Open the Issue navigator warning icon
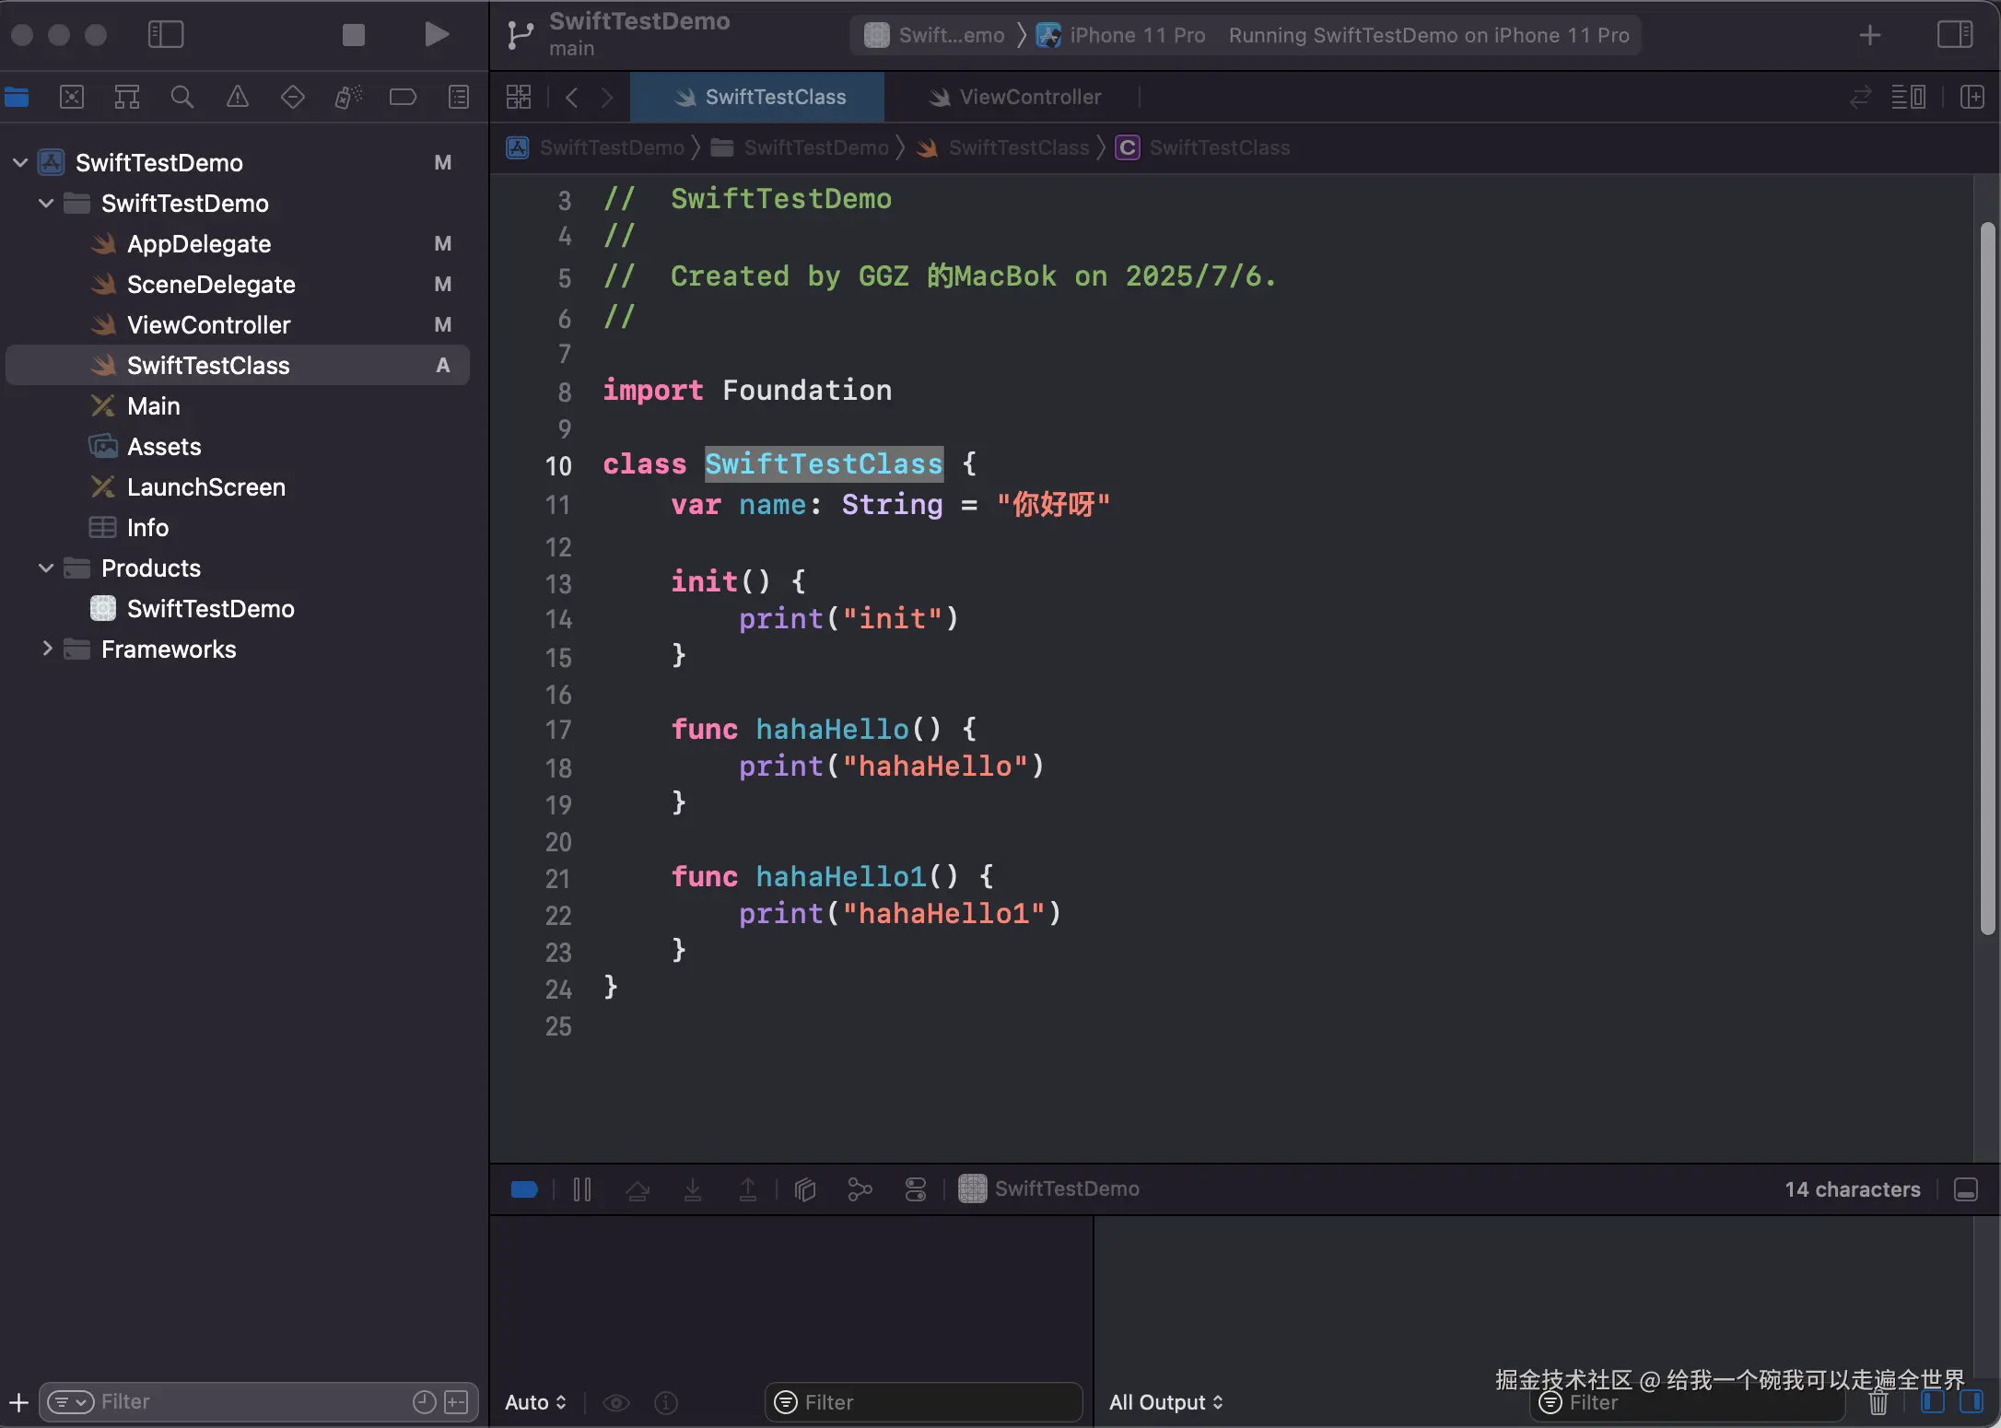Viewport: 2001px width, 1428px height. (238, 97)
